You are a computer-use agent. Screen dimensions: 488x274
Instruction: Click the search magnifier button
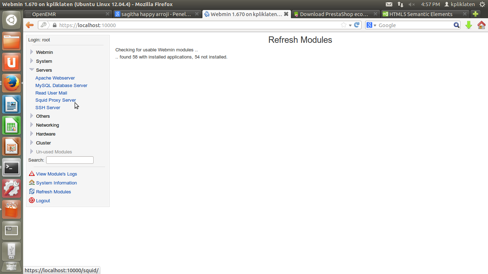(457, 25)
